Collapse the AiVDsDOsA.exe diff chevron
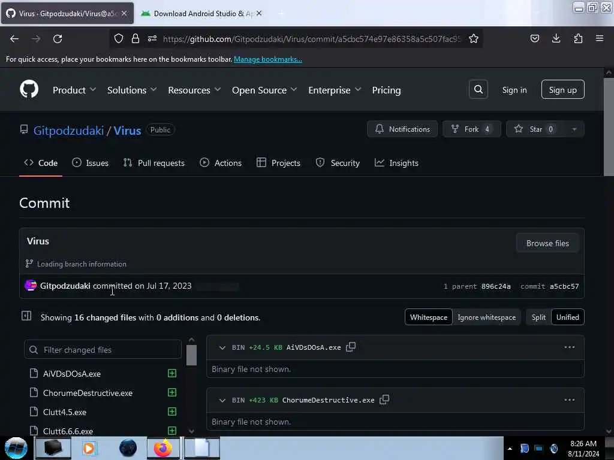614x460 pixels. click(222, 347)
